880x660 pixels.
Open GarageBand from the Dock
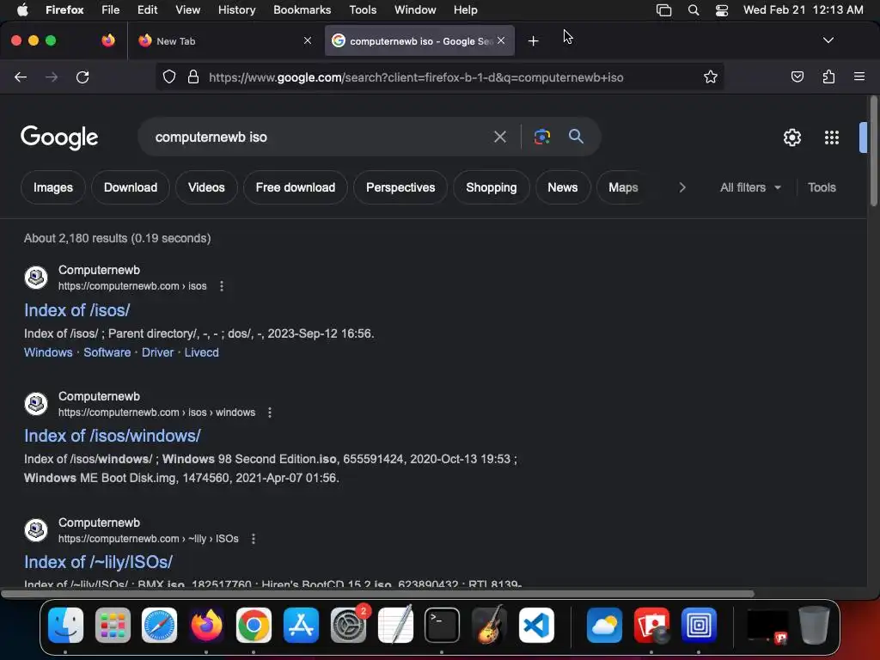coord(489,626)
